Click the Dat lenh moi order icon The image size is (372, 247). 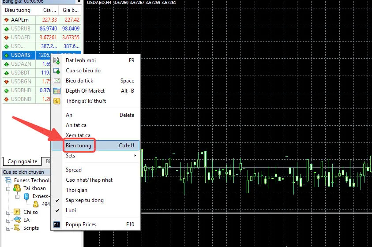(56, 60)
